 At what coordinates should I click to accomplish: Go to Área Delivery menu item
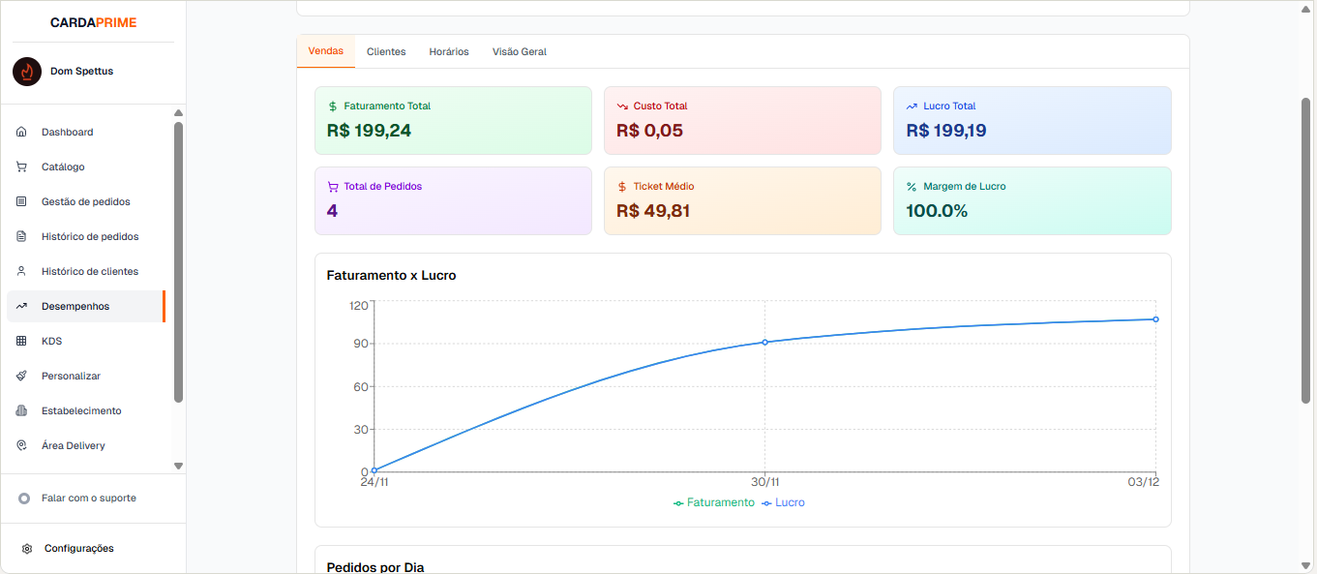[73, 445]
